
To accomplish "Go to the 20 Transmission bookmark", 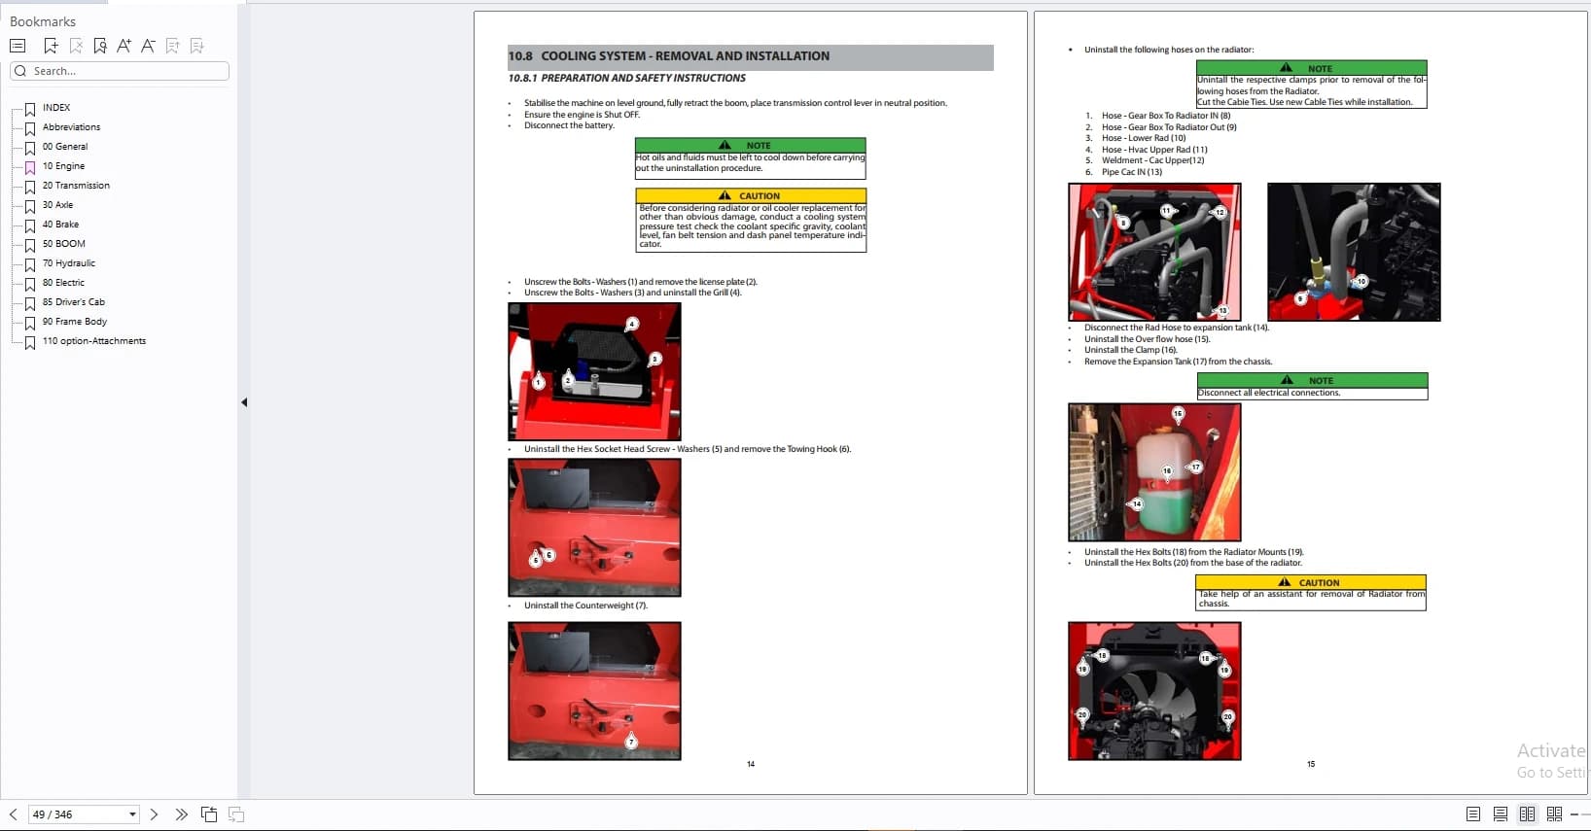I will [76, 186].
